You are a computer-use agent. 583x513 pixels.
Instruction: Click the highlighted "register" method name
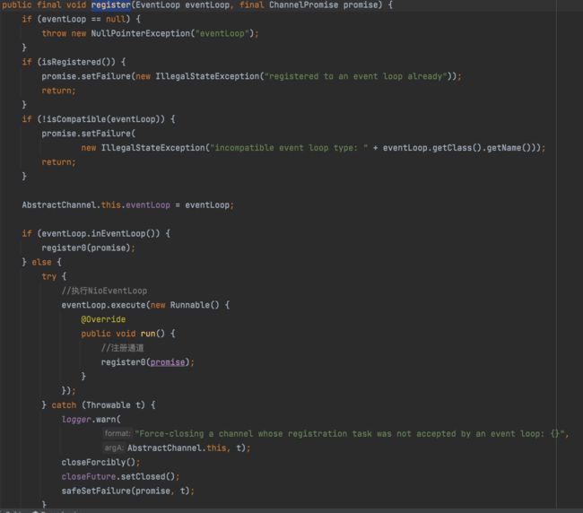[111, 5]
